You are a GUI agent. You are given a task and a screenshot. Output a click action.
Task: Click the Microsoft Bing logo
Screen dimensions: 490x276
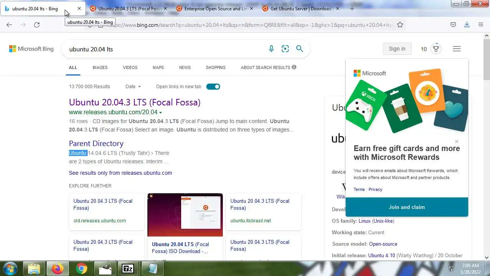pyautogui.click(x=31, y=49)
